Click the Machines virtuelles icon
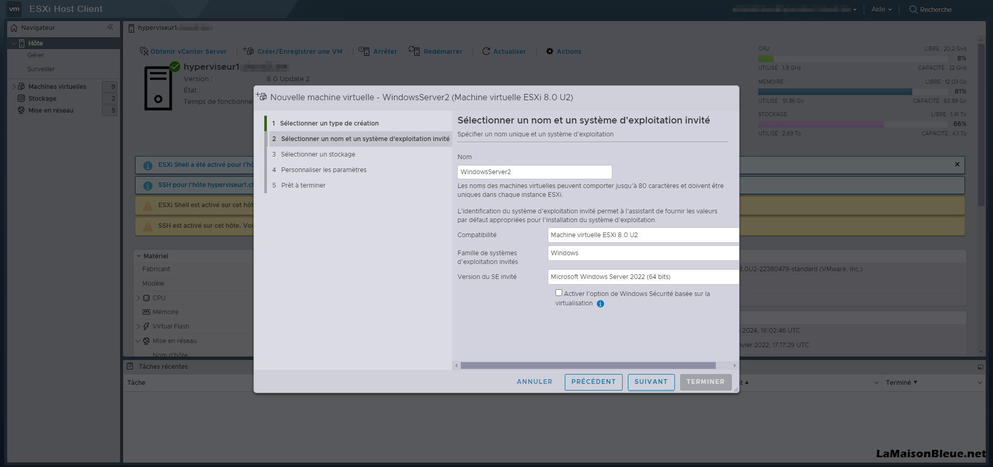The height and width of the screenshot is (467, 993). 22,86
